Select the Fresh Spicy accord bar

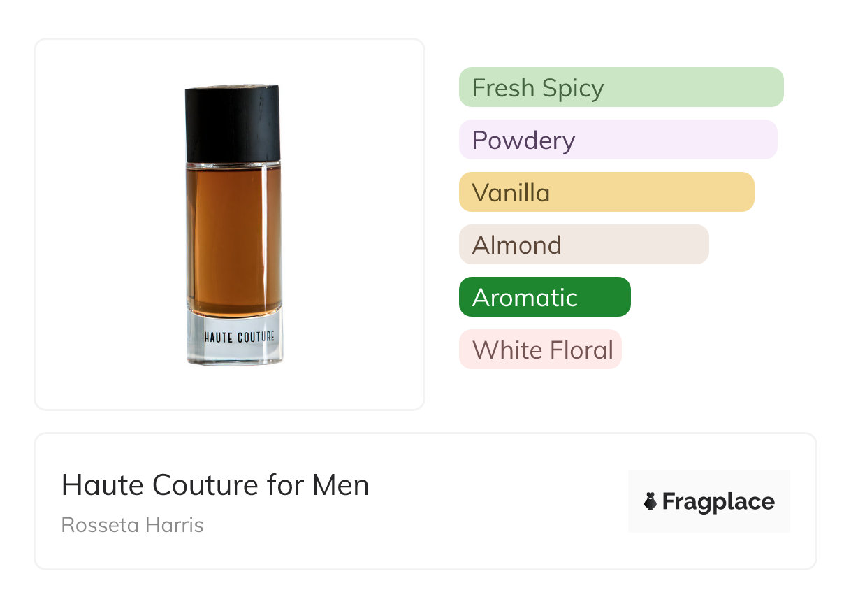620,87
